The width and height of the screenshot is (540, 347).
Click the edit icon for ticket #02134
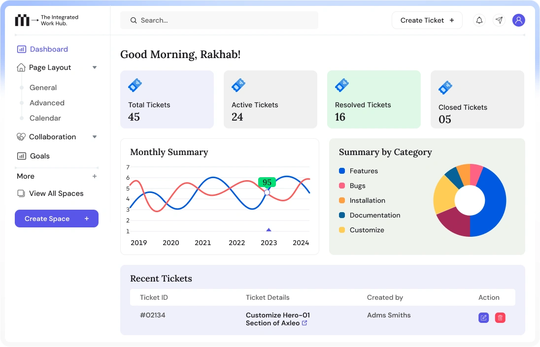[x=483, y=318]
